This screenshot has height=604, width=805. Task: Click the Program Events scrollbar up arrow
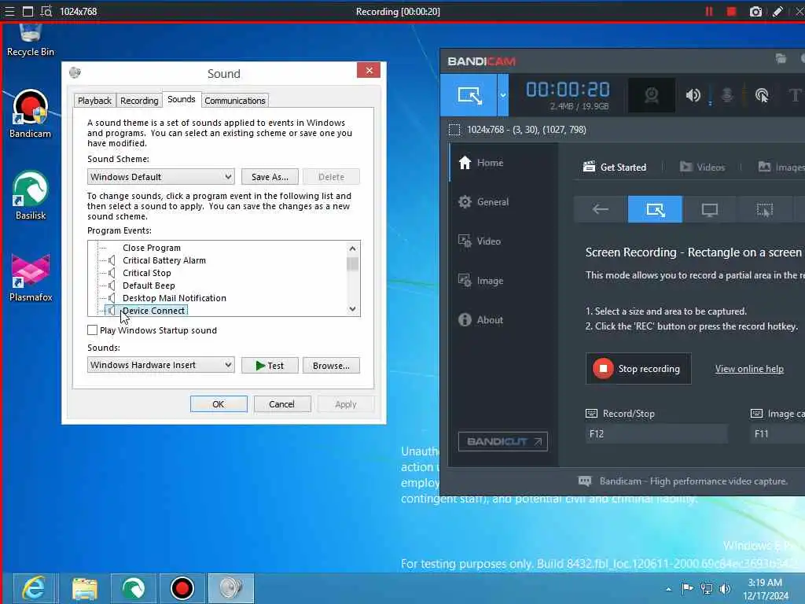[353, 249]
